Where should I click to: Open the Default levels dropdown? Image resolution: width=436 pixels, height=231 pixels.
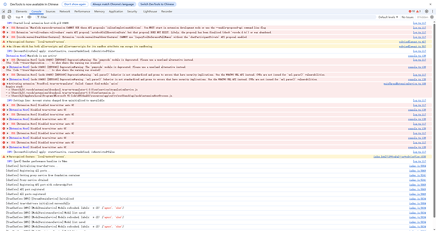pos(388,17)
